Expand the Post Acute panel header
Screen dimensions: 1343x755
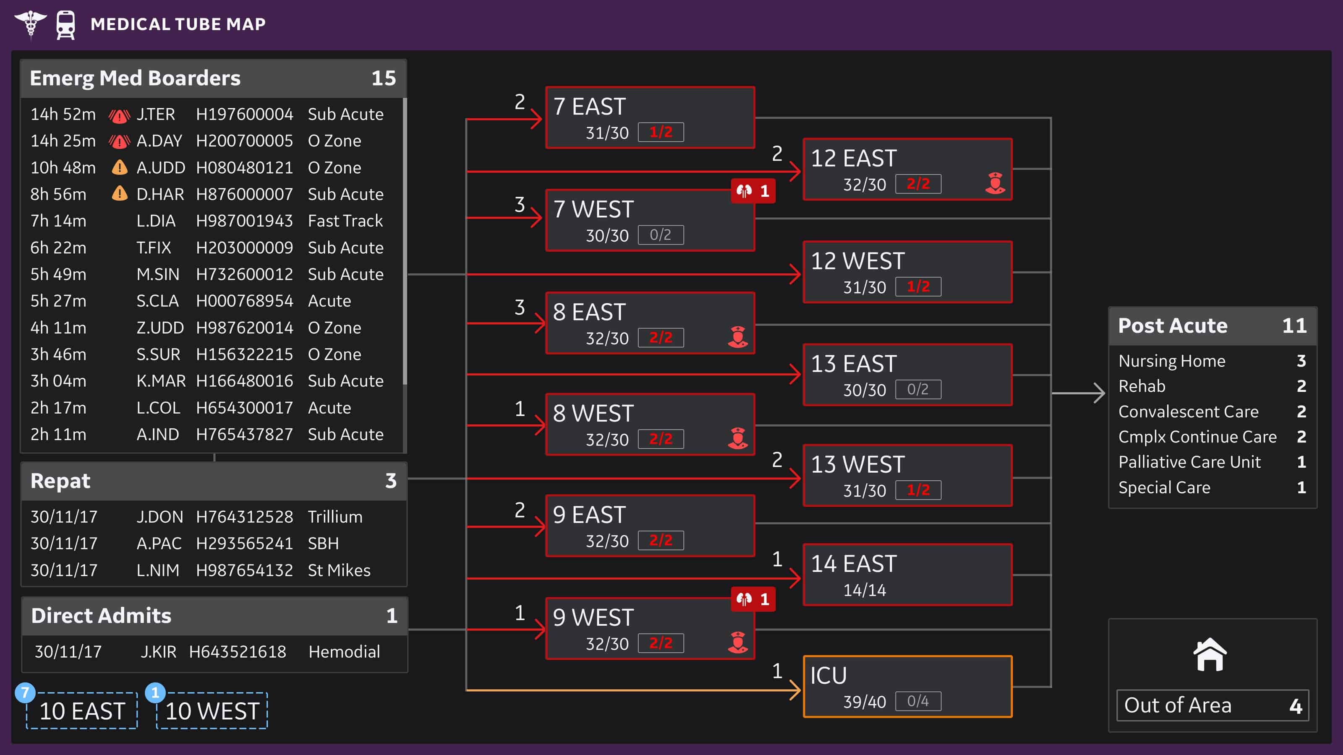(1212, 325)
